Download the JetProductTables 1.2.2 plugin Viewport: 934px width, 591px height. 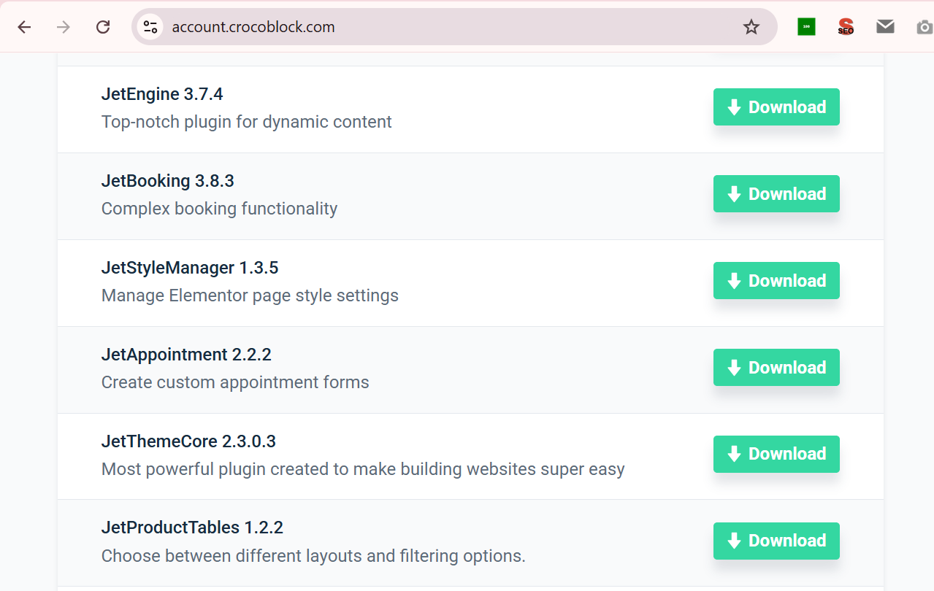pos(776,541)
